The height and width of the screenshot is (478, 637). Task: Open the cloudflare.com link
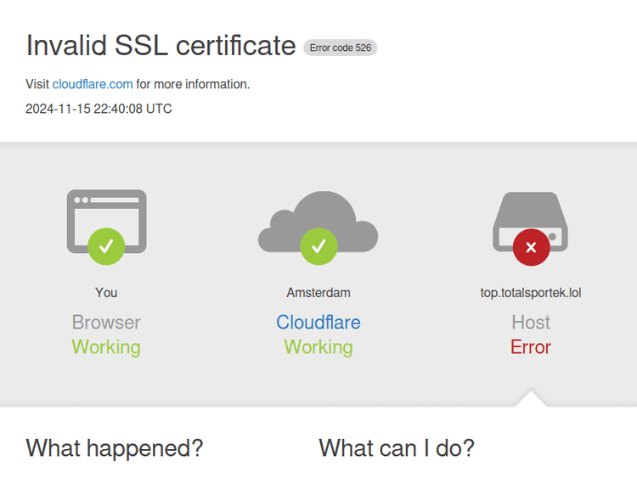pyautogui.click(x=93, y=84)
